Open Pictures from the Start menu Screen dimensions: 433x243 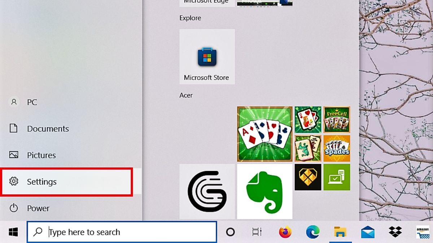(x=71, y=155)
